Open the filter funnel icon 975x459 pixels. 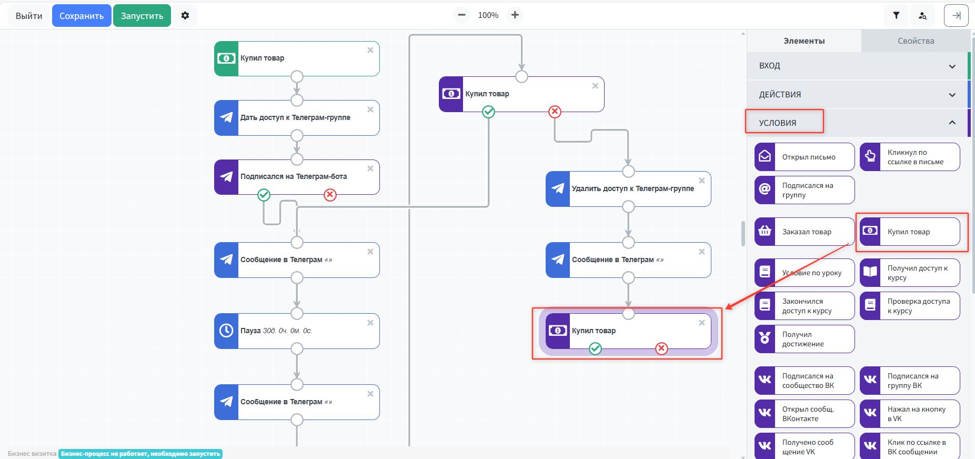896,16
